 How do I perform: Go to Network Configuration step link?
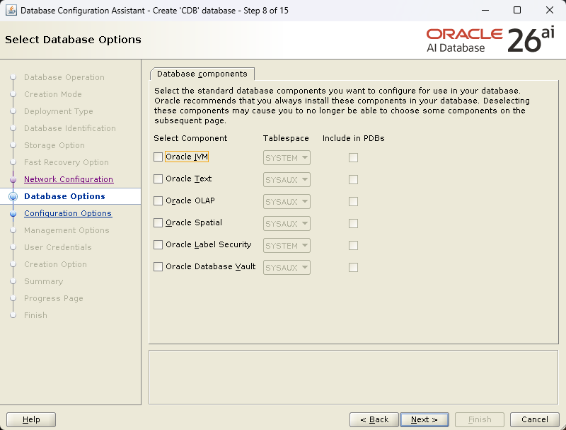tap(69, 179)
